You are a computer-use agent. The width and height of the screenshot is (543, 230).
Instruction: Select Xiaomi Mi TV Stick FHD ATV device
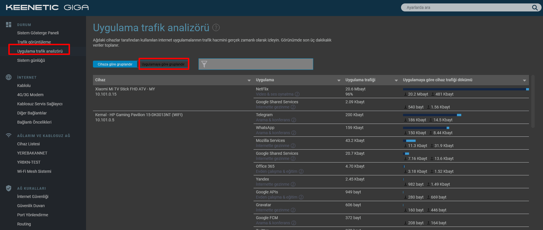pos(125,89)
